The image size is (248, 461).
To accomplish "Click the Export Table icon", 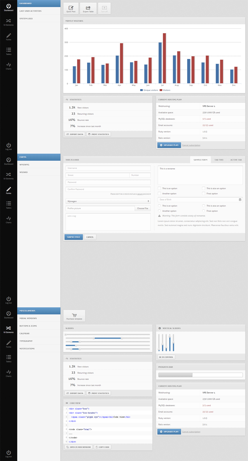I will point(88,8).
